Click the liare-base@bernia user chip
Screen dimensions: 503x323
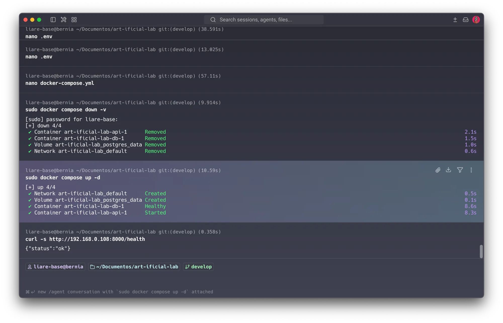point(55,267)
